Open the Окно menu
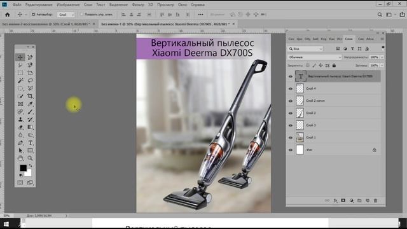Viewport: 407px width, 229px height. [x=183, y=4]
